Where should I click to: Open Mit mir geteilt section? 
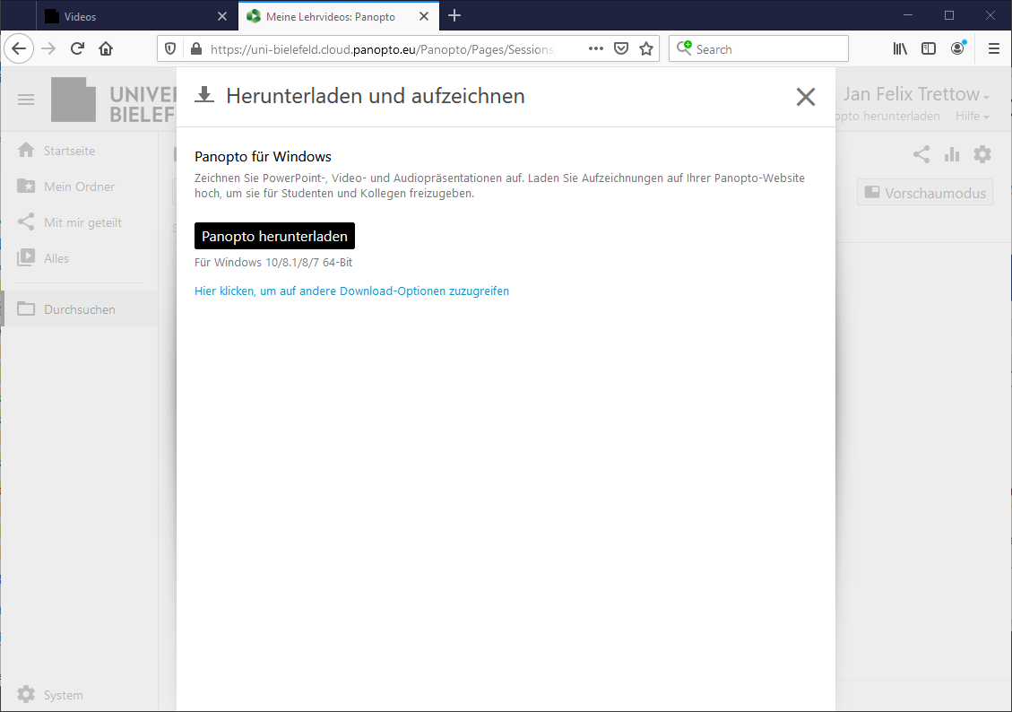80,222
